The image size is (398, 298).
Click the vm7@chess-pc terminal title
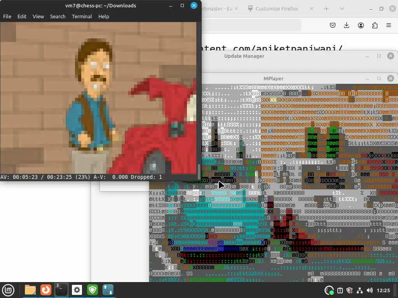(x=101, y=5)
